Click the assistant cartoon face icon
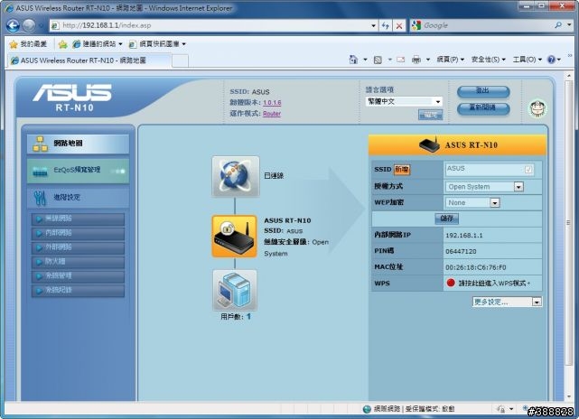Screen dimensions: 579x419 [537, 108]
